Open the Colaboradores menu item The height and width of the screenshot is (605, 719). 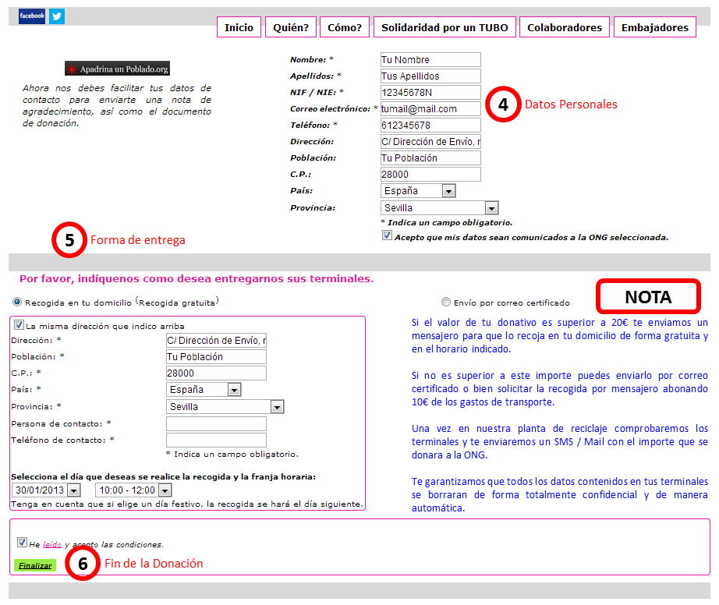pyautogui.click(x=565, y=27)
